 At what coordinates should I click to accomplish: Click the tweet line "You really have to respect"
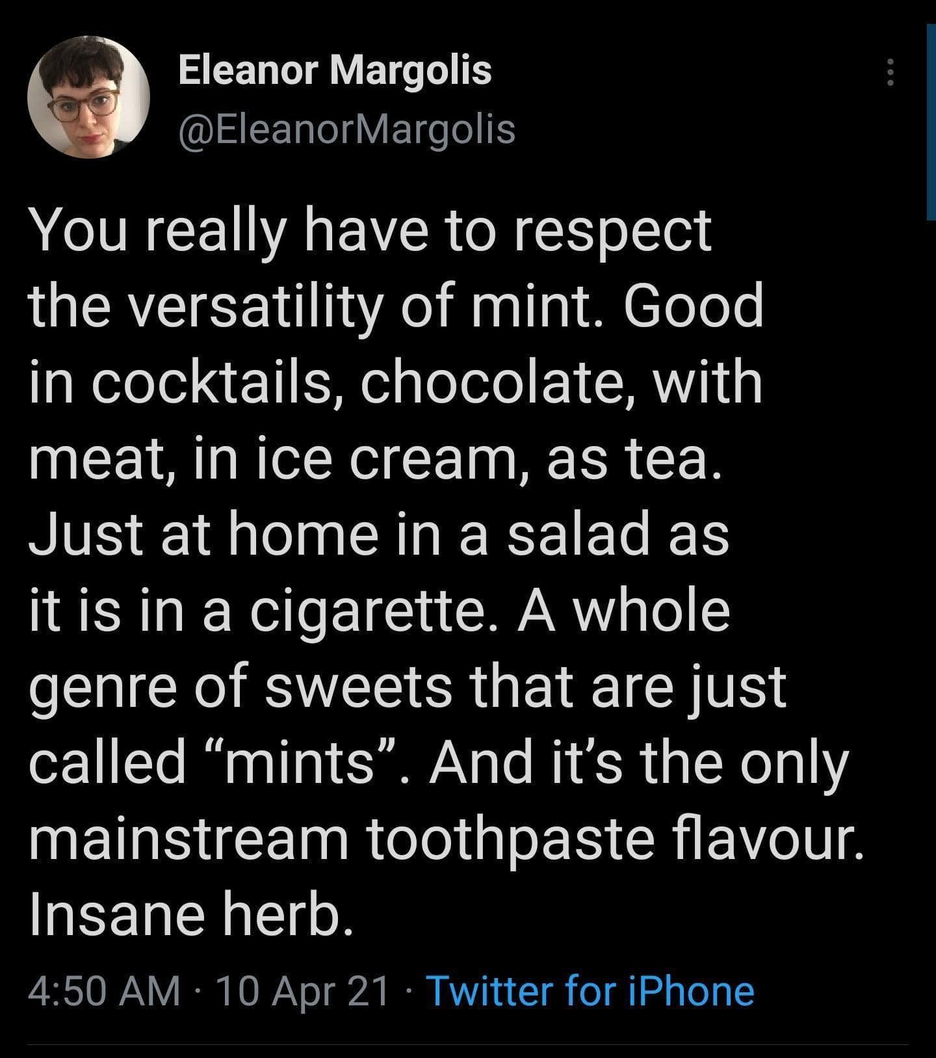(x=370, y=231)
